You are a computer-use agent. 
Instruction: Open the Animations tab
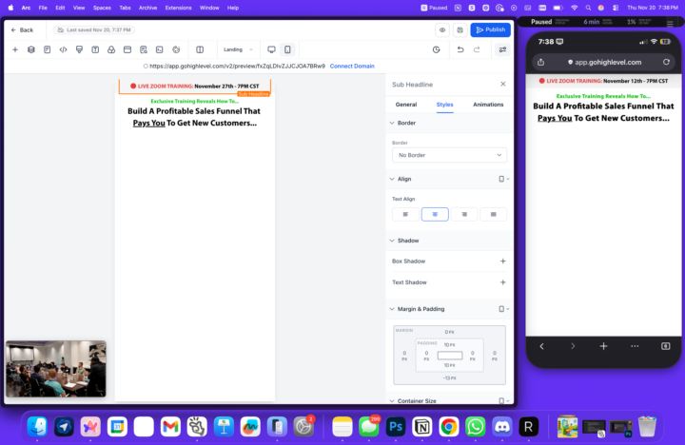488,105
